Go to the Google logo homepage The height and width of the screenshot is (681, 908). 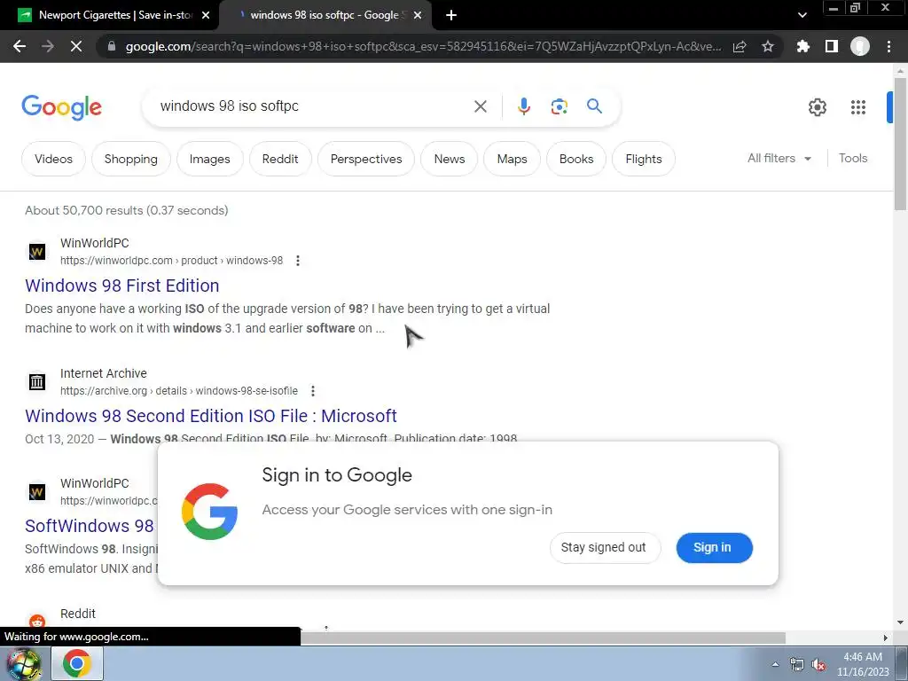tap(61, 107)
